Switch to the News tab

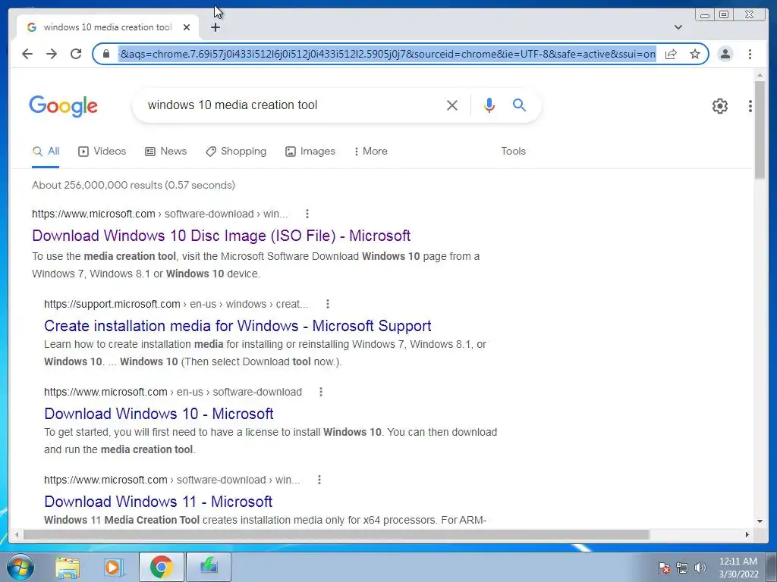coord(165,152)
